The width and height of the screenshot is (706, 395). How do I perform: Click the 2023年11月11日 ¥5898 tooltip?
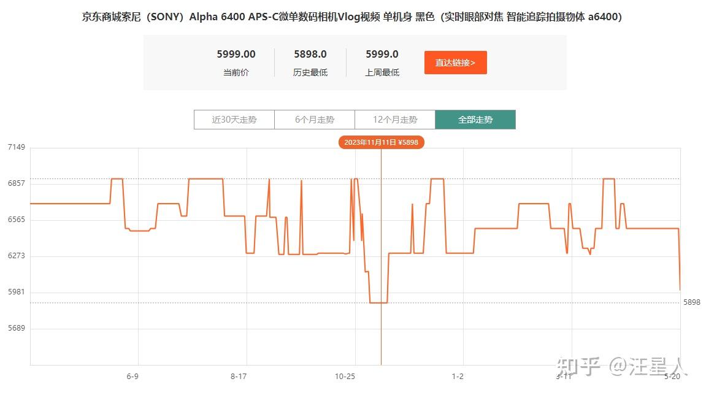382,142
